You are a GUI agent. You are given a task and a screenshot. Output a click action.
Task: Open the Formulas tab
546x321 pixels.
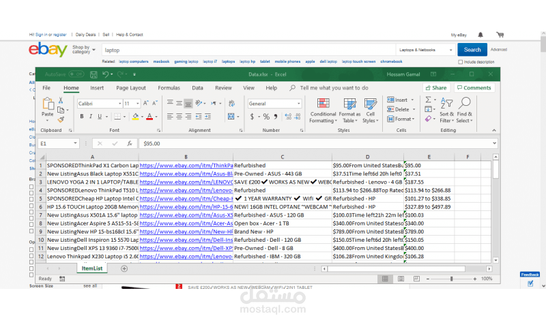(169, 88)
